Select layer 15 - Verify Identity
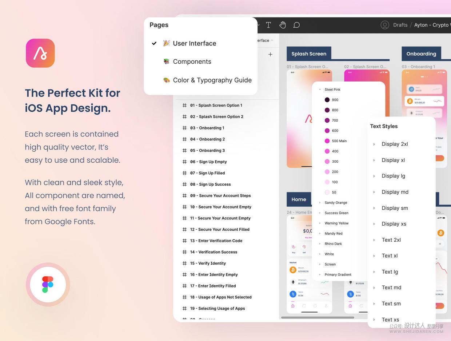451x341 pixels. point(208,263)
